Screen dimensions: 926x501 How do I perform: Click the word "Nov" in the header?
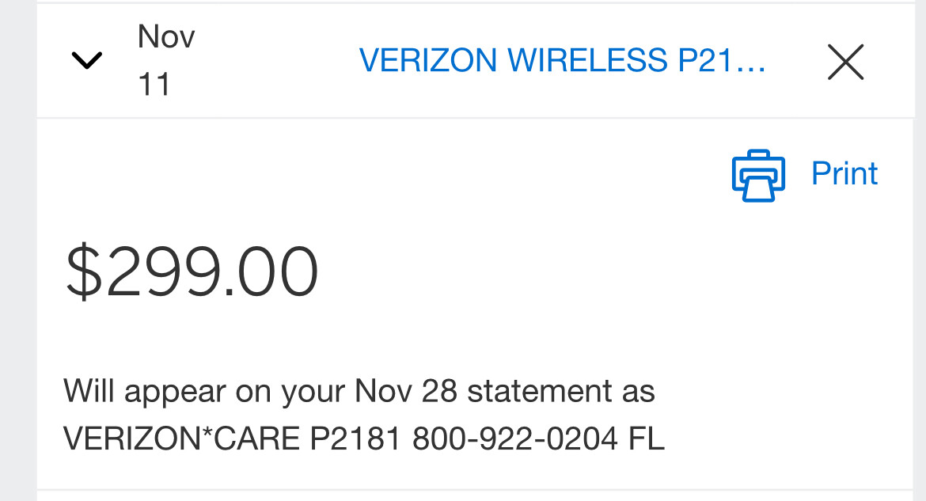pyautogui.click(x=166, y=37)
